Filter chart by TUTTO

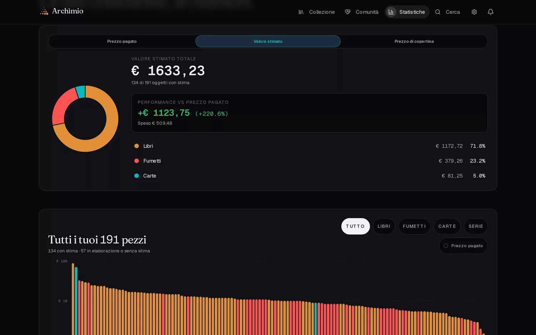point(356,226)
